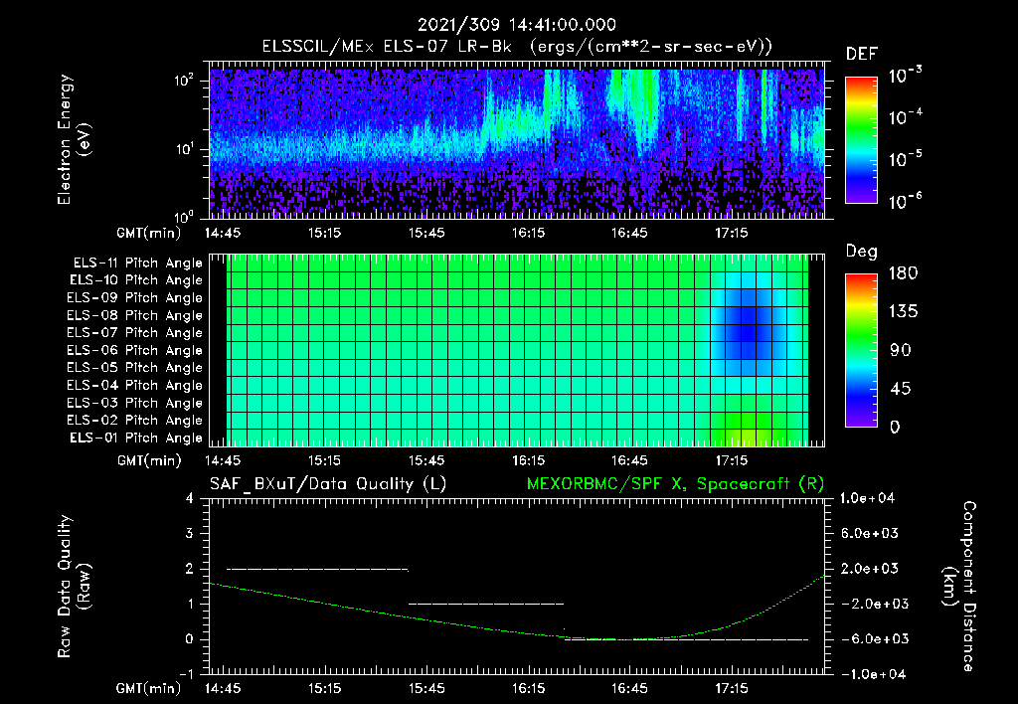Click the 45 value on Deg color scale
Screen dimensions: 1018x704
coord(901,389)
